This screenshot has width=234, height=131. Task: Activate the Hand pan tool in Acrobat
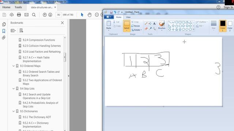click(89, 15)
